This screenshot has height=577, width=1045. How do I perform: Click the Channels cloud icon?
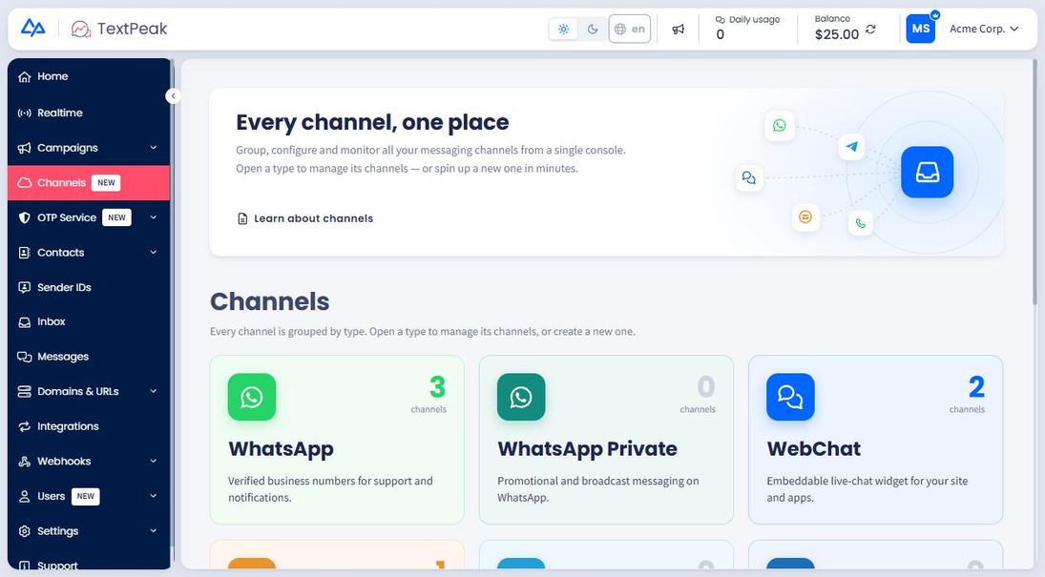[25, 182]
